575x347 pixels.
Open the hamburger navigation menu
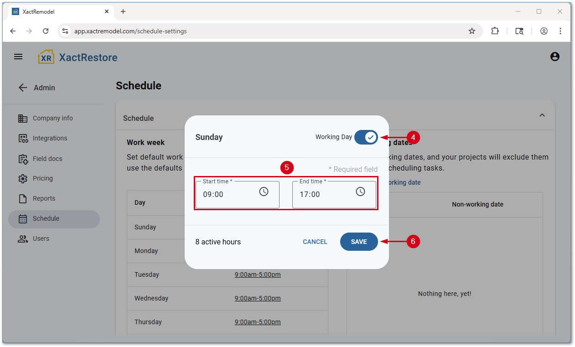pyautogui.click(x=18, y=57)
